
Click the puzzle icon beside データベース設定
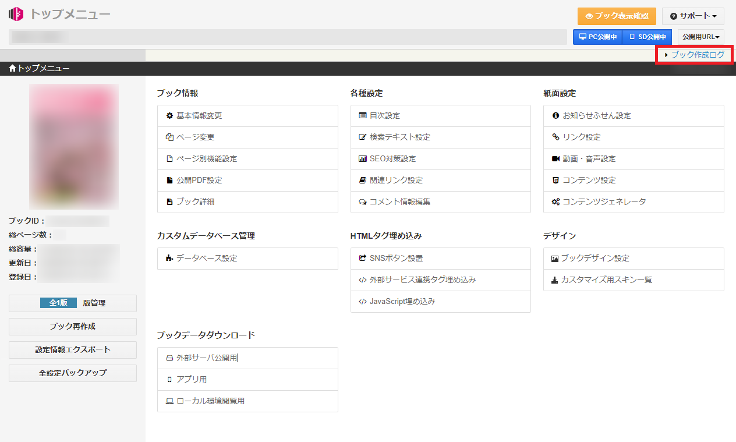pos(169,259)
